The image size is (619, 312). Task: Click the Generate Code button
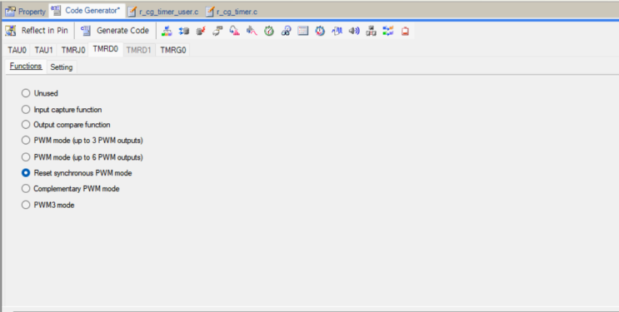click(114, 31)
